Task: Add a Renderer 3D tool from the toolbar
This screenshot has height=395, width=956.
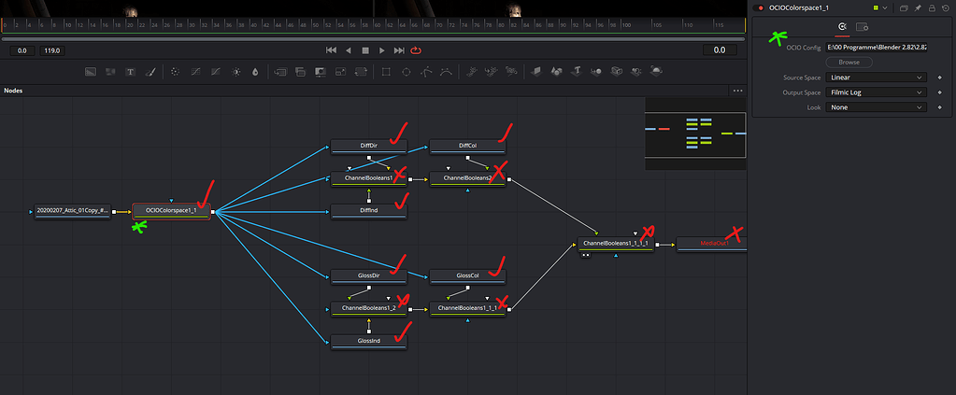Action: point(657,71)
